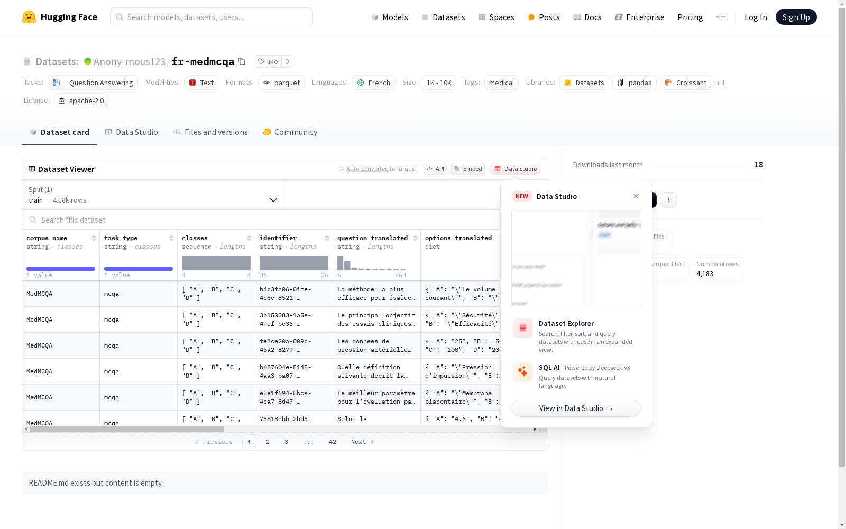Viewport: 846px width, 529px height.
Task: Open the Files and versions tab
Action: (210, 132)
